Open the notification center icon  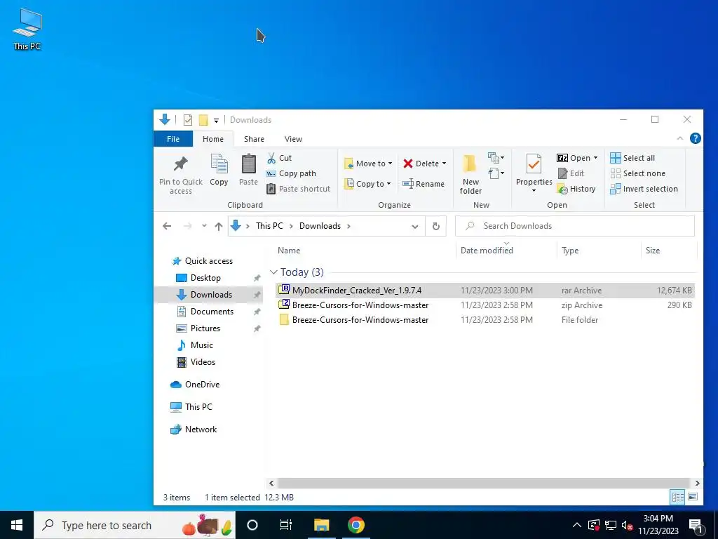(x=696, y=526)
